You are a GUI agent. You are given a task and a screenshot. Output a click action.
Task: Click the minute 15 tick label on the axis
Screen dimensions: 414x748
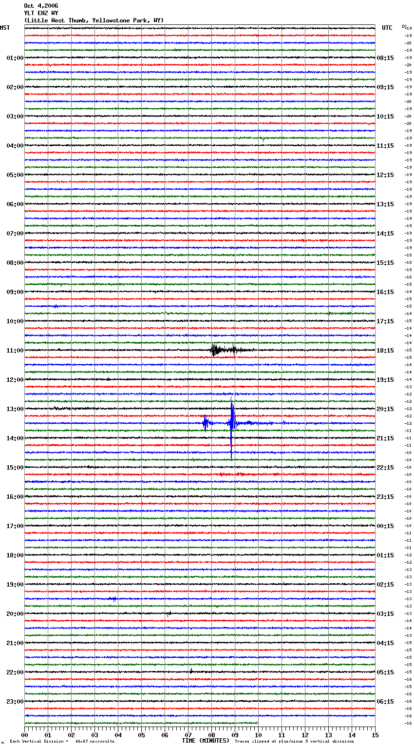375,735
